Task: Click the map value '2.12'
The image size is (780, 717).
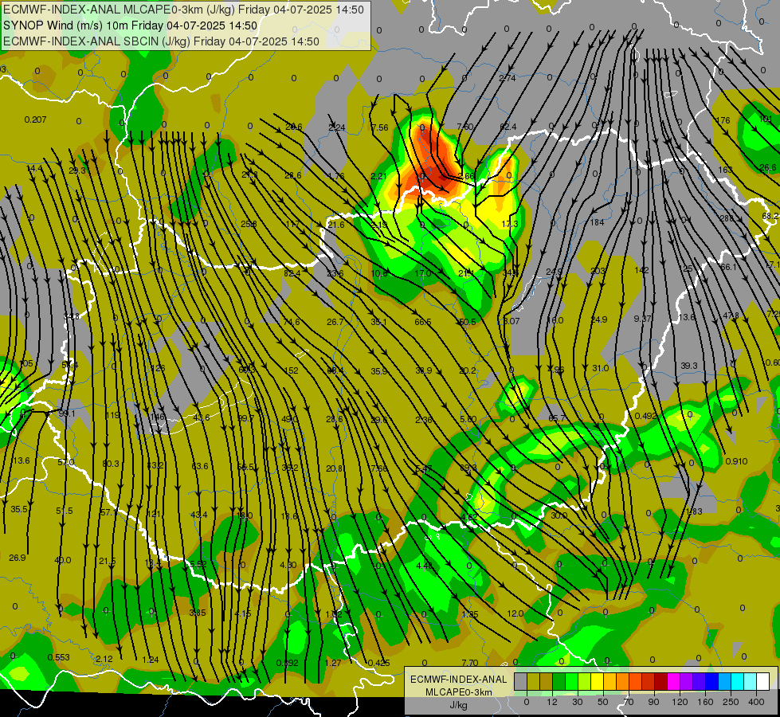Action: click(104, 659)
